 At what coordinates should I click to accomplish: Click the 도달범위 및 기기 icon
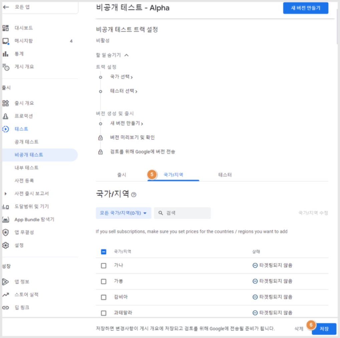pos(6,207)
